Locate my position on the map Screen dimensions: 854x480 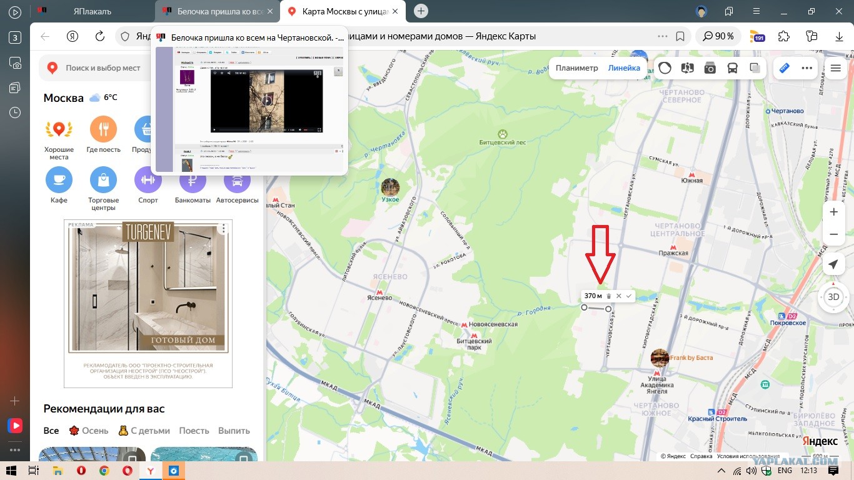(833, 264)
